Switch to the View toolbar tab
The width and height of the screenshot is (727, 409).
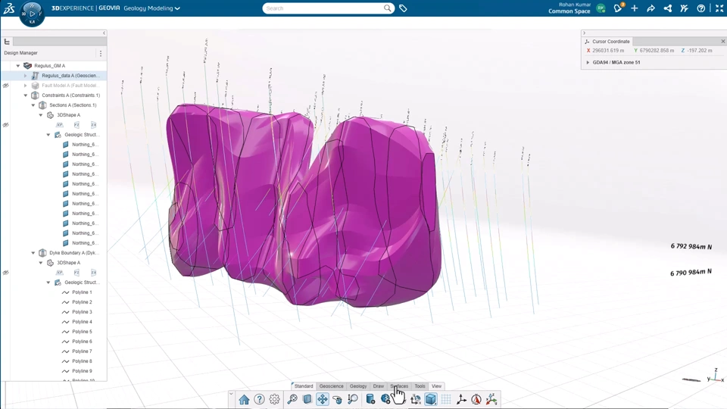click(x=436, y=386)
